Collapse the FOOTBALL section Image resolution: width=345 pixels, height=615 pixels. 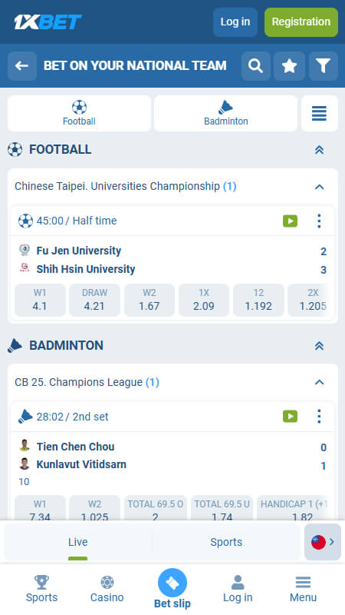coord(320,150)
